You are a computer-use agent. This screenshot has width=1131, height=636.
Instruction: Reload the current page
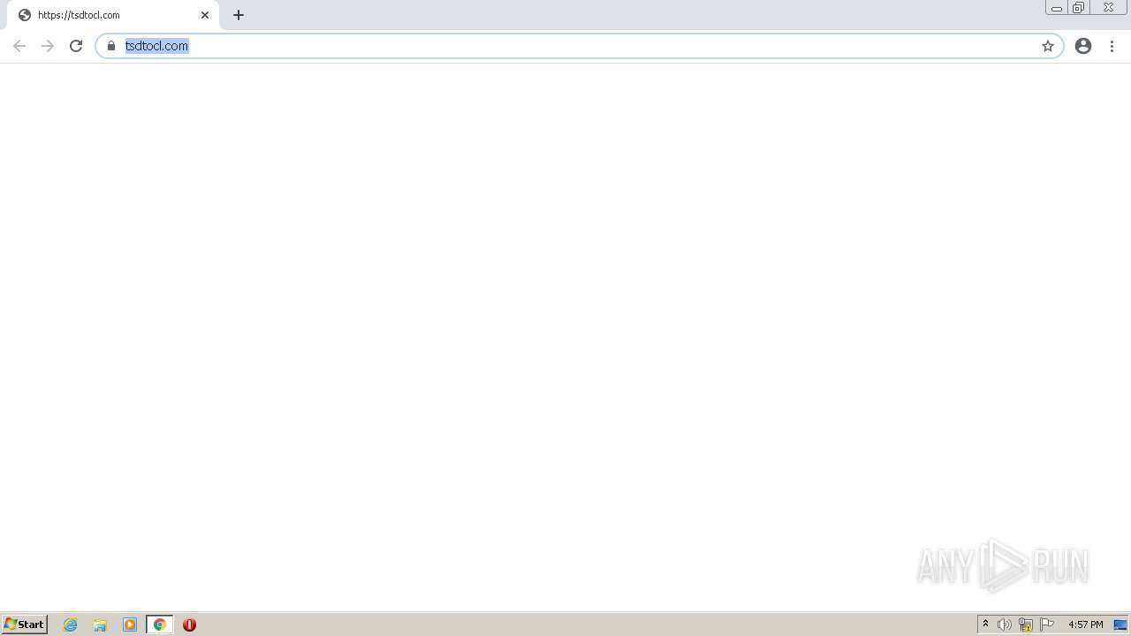click(76, 46)
